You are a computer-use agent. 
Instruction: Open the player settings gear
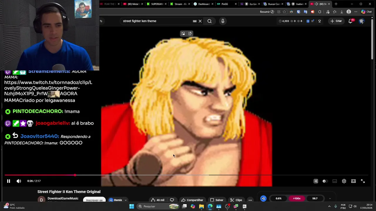[344, 181]
